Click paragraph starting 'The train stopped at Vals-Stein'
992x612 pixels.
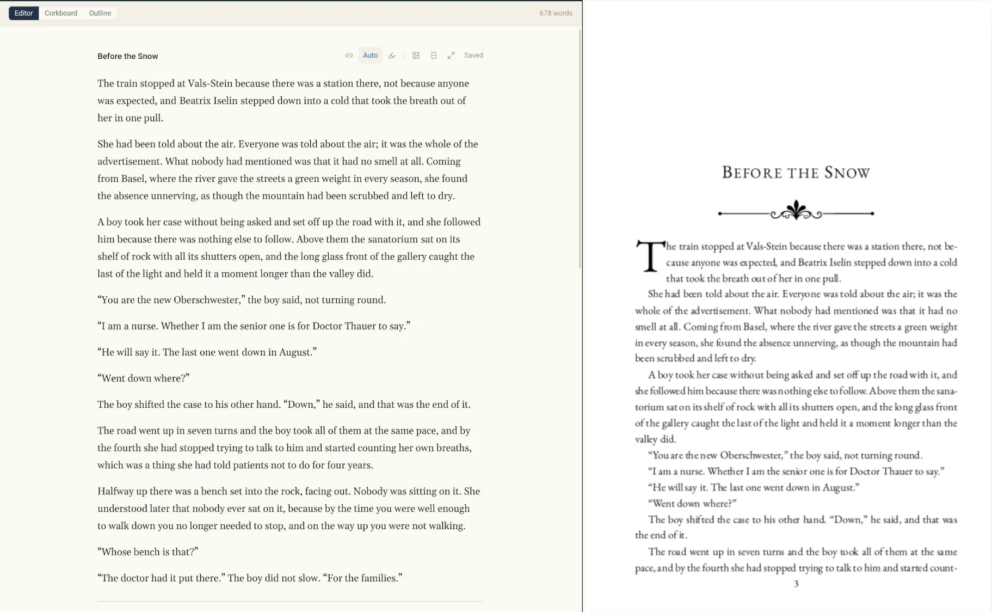coord(283,101)
